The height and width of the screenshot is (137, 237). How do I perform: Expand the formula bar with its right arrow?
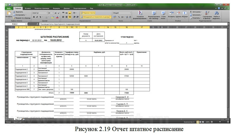[229, 24]
